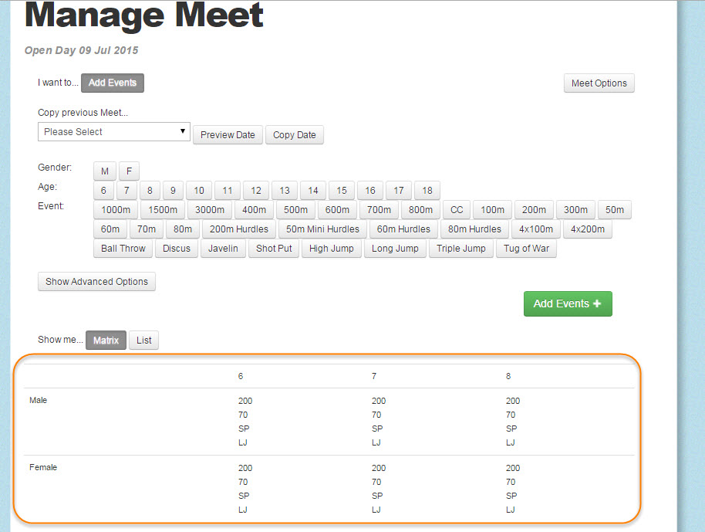Viewport: 705px width, 532px height.
Task: Pick the 80m event button
Action: click(x=183, y=229)
